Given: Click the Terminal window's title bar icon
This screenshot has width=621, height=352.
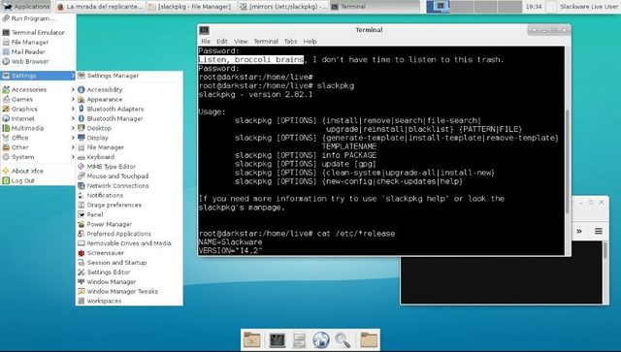Looking at the screenshot, I should point(205,30).
